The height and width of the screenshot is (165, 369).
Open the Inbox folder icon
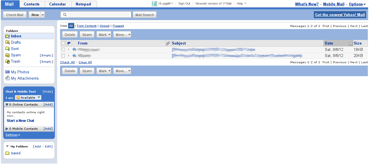point(8,36)
